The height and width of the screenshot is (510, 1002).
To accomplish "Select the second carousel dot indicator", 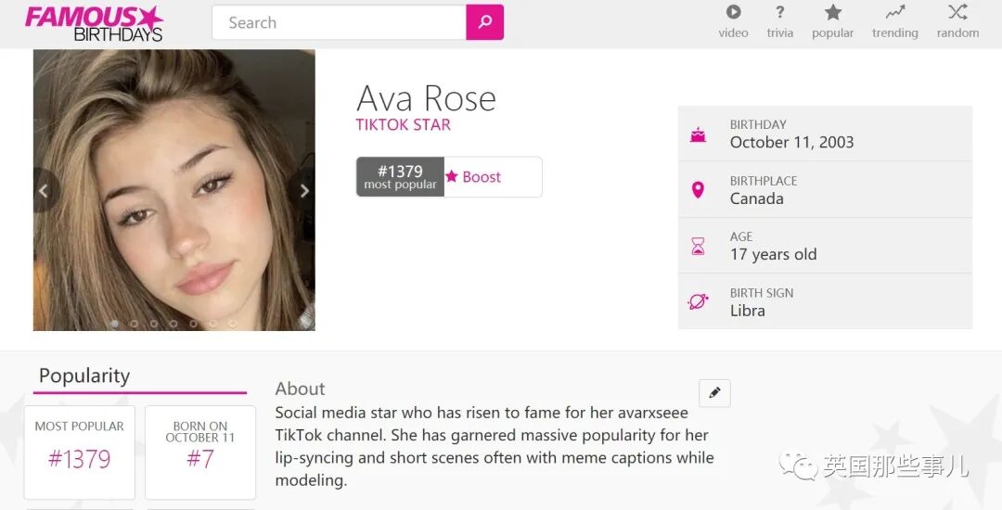I will (x=135, y=324).
